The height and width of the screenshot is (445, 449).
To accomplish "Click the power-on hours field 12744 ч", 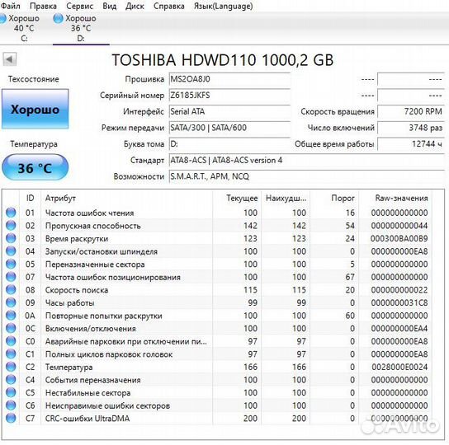I will [x=411, y=144].
